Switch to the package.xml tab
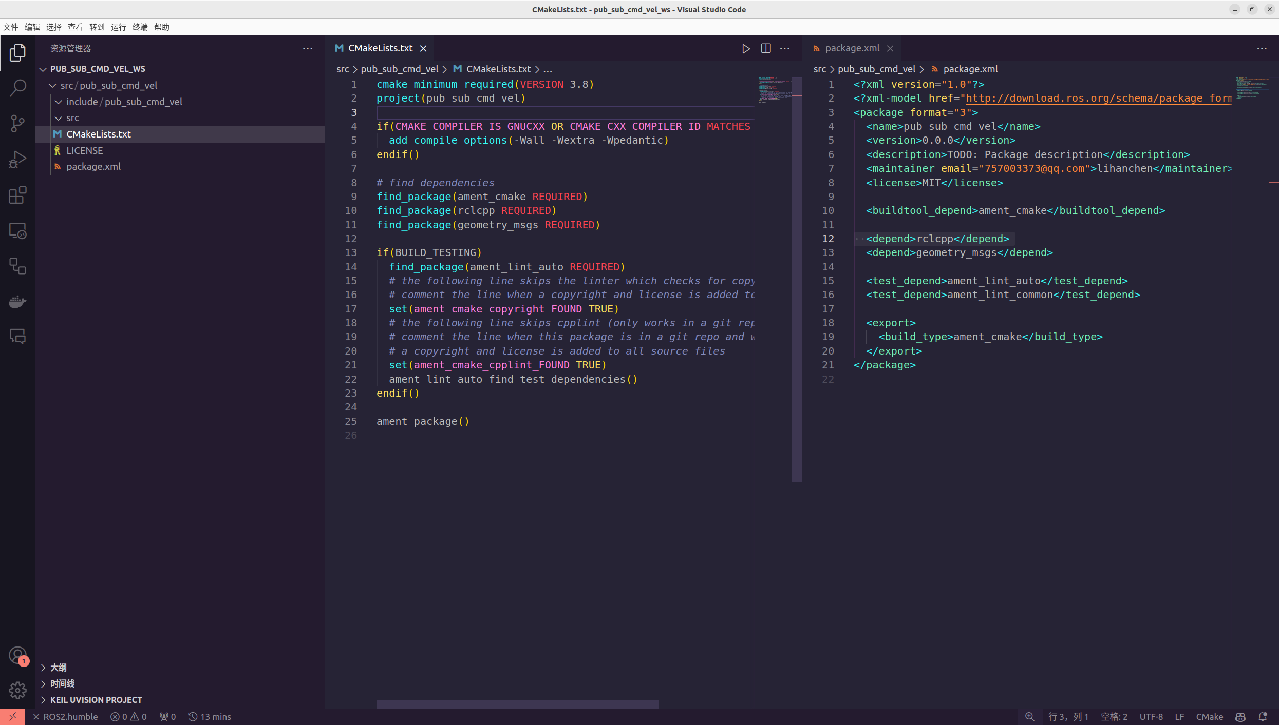Image resolution: width=1279 pixels, height=725 pixels. point(852,48)
